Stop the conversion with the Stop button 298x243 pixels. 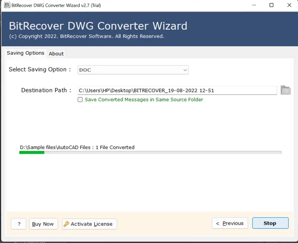[x=270, y=223]
